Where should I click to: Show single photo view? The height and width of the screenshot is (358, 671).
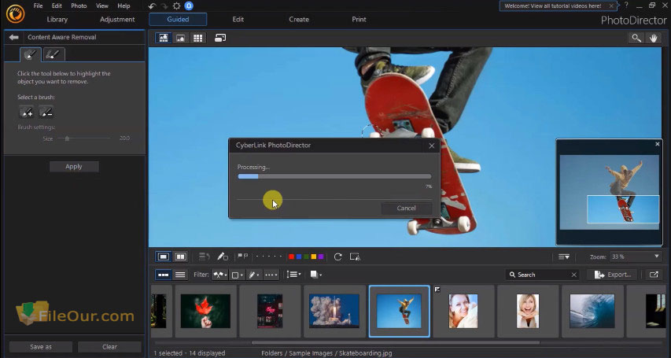click(164, 257)
